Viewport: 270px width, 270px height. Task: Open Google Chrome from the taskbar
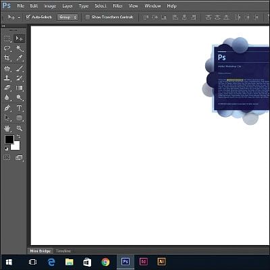[105, 262]
